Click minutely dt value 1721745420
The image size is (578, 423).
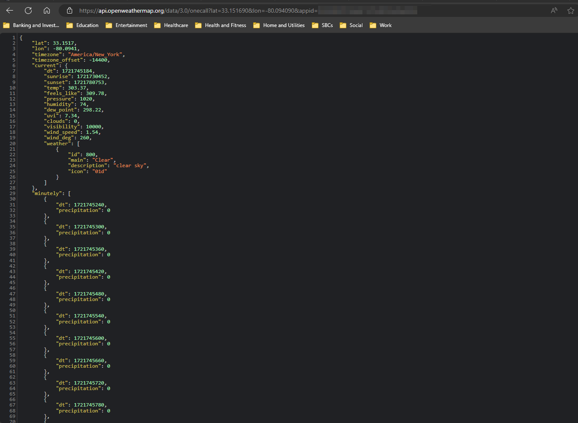pyautogui.click(x=89, y=271)
